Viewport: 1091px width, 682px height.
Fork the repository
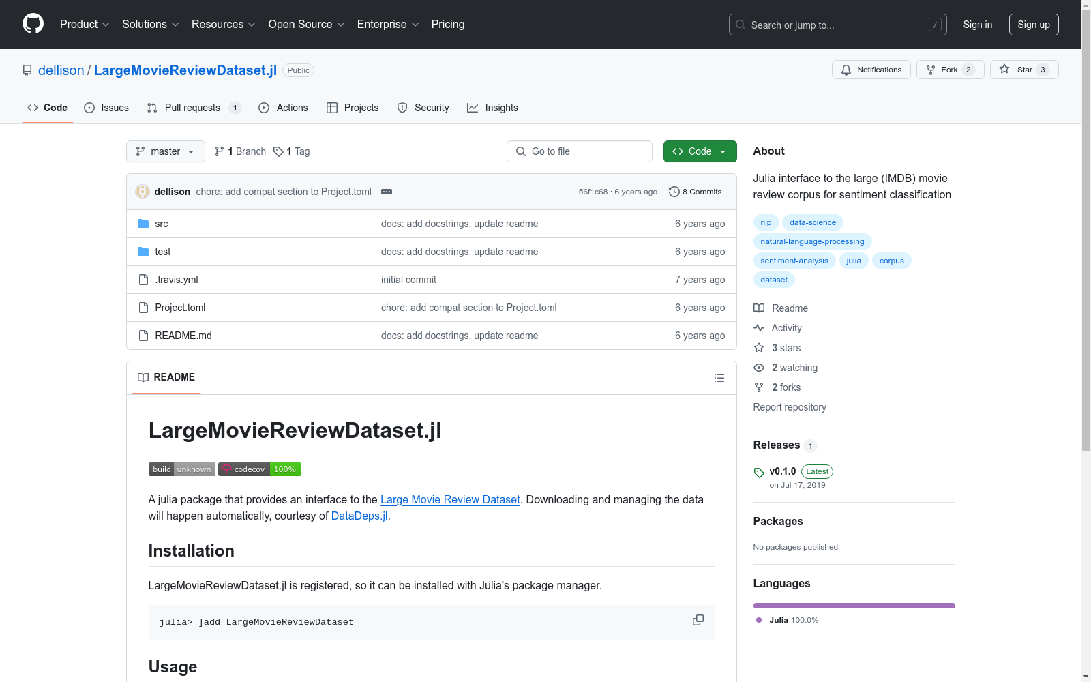[x=950, y=70]
